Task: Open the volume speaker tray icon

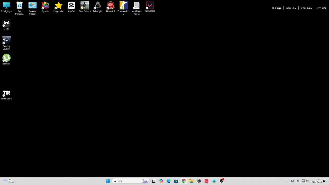Action: 307,181
